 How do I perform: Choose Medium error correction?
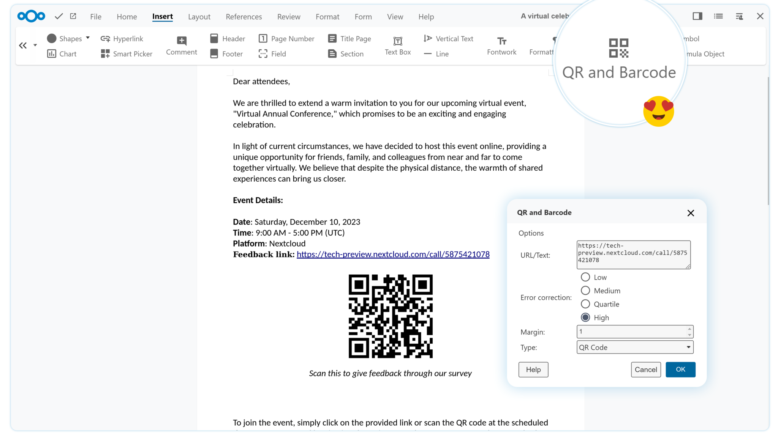585,290
